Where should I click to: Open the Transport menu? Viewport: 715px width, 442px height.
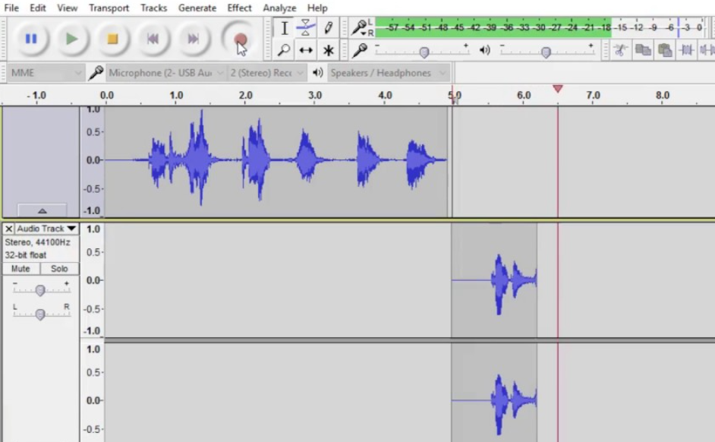point(109,8)
